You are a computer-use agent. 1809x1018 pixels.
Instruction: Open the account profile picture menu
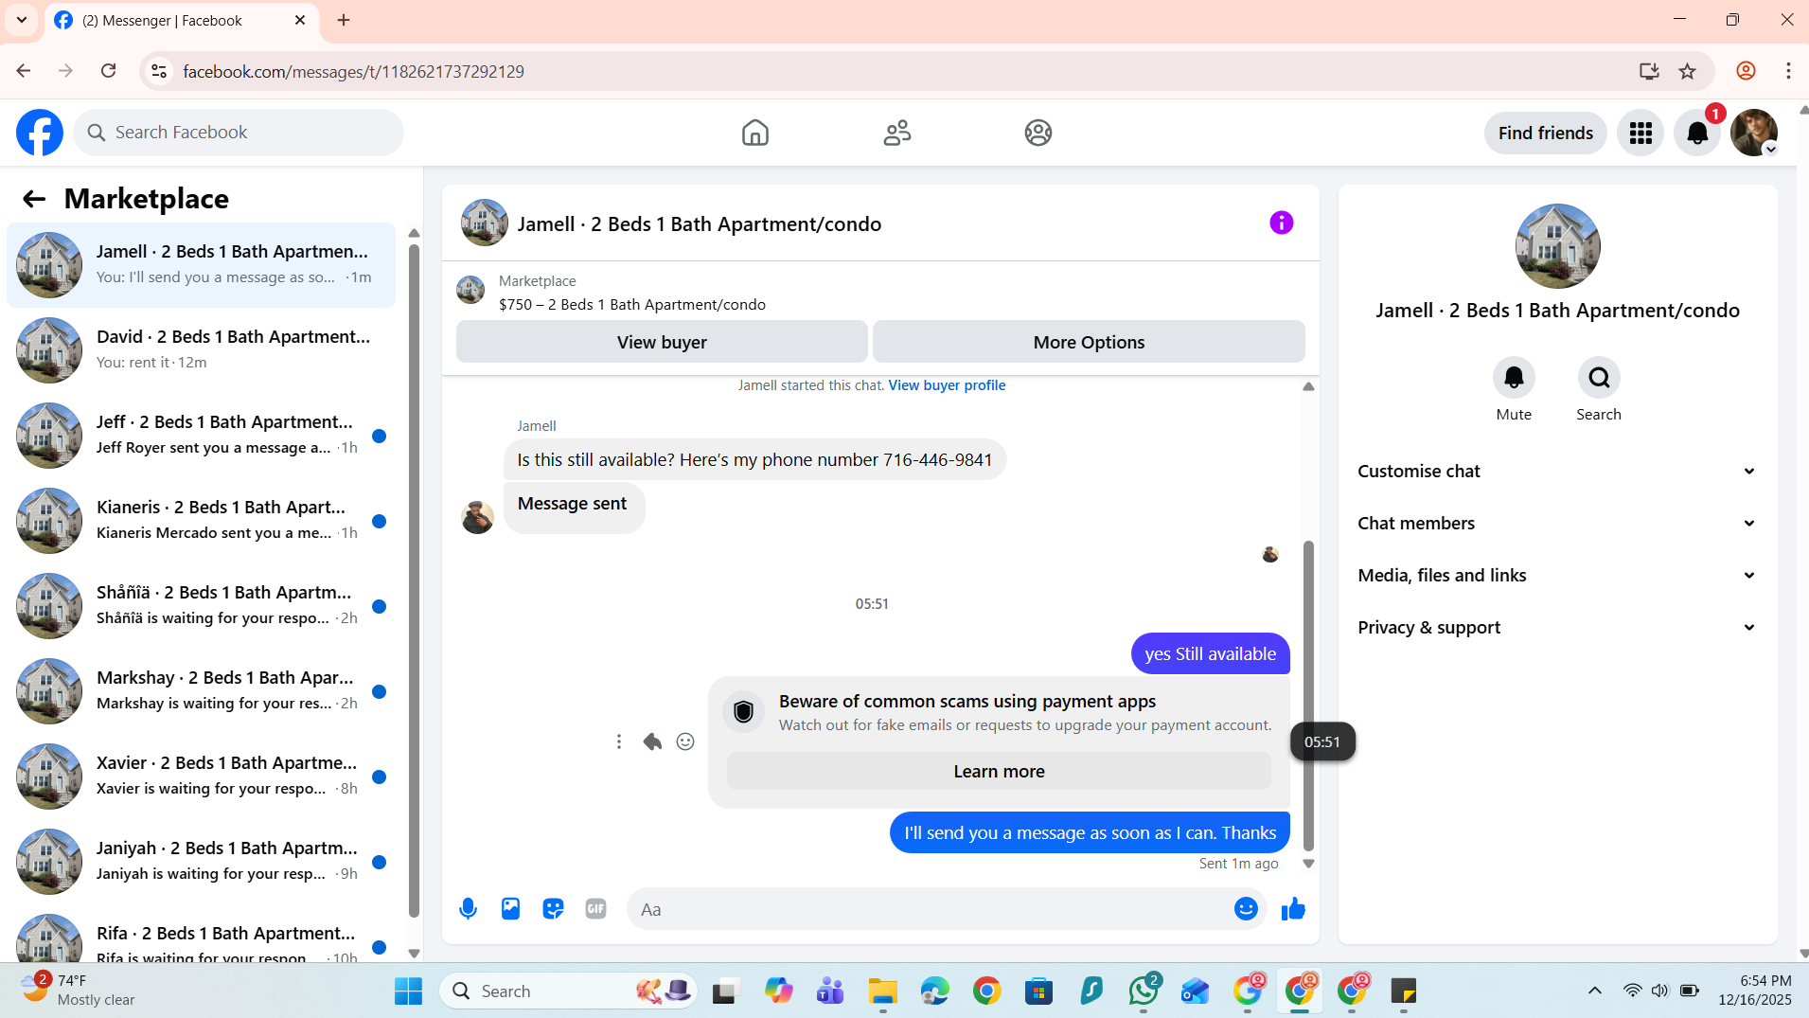pyautogui.click(x=1754, y=133)
